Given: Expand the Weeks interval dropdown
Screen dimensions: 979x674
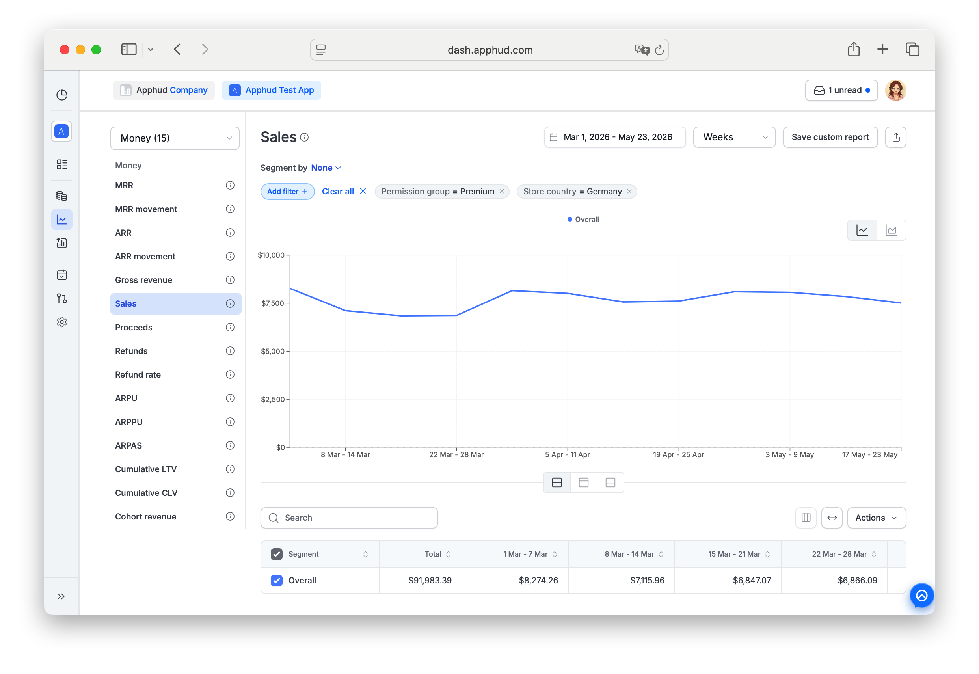Looking at the screenshot, I should coord(734,137).
